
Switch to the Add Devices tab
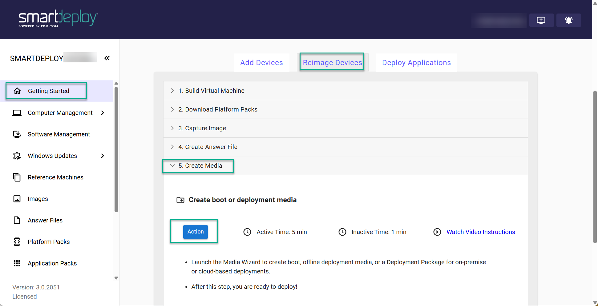pos(261,63)
